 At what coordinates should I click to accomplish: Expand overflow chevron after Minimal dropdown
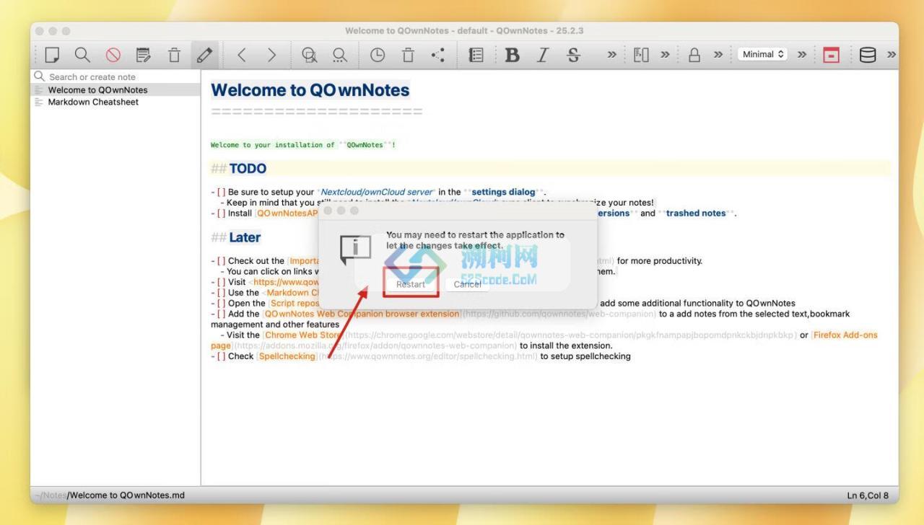802,55
